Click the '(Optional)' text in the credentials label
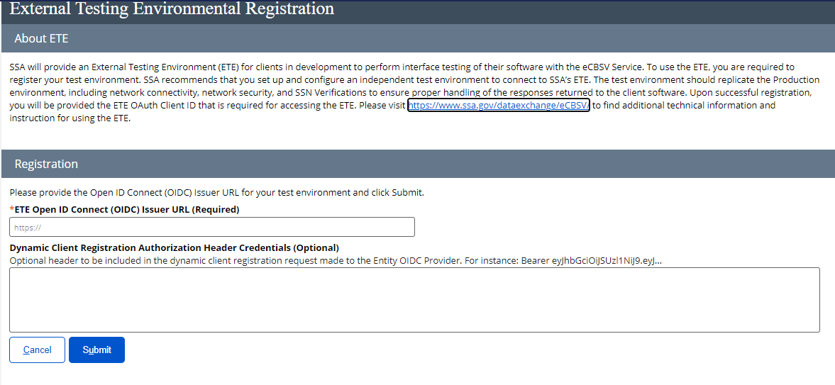Image resolution: width=835 pixels, height=385 pixels. [x=316, y=248]
